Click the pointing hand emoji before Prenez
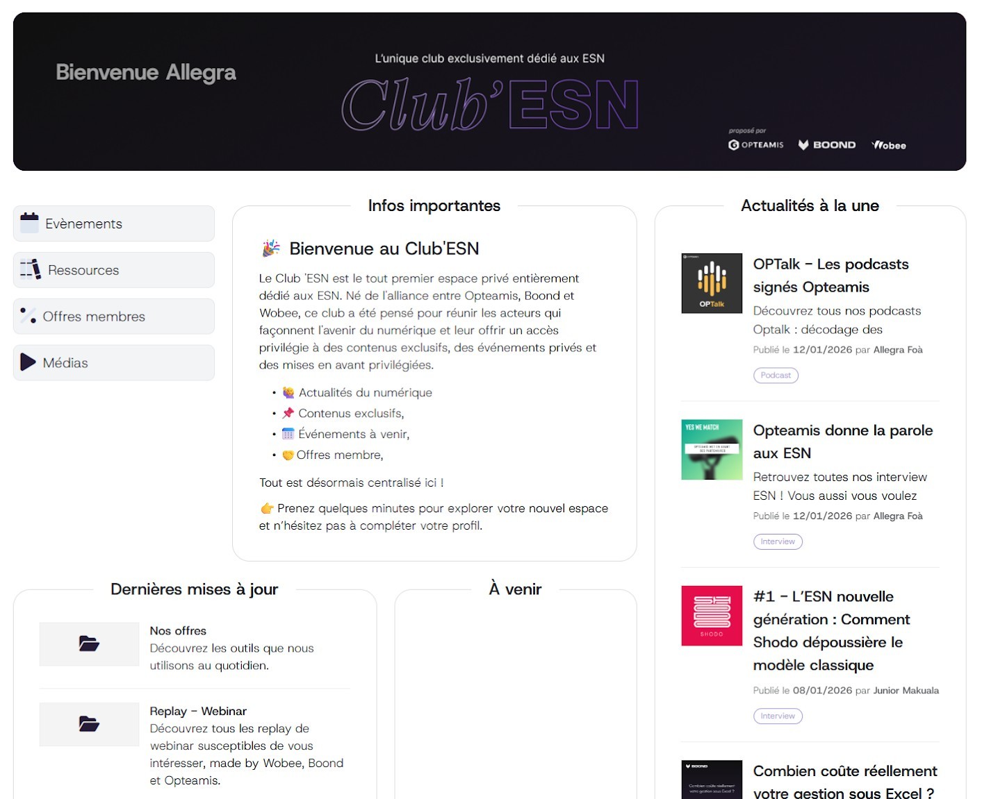The width and height of the screenshot is (982, 799). (267, 509)
